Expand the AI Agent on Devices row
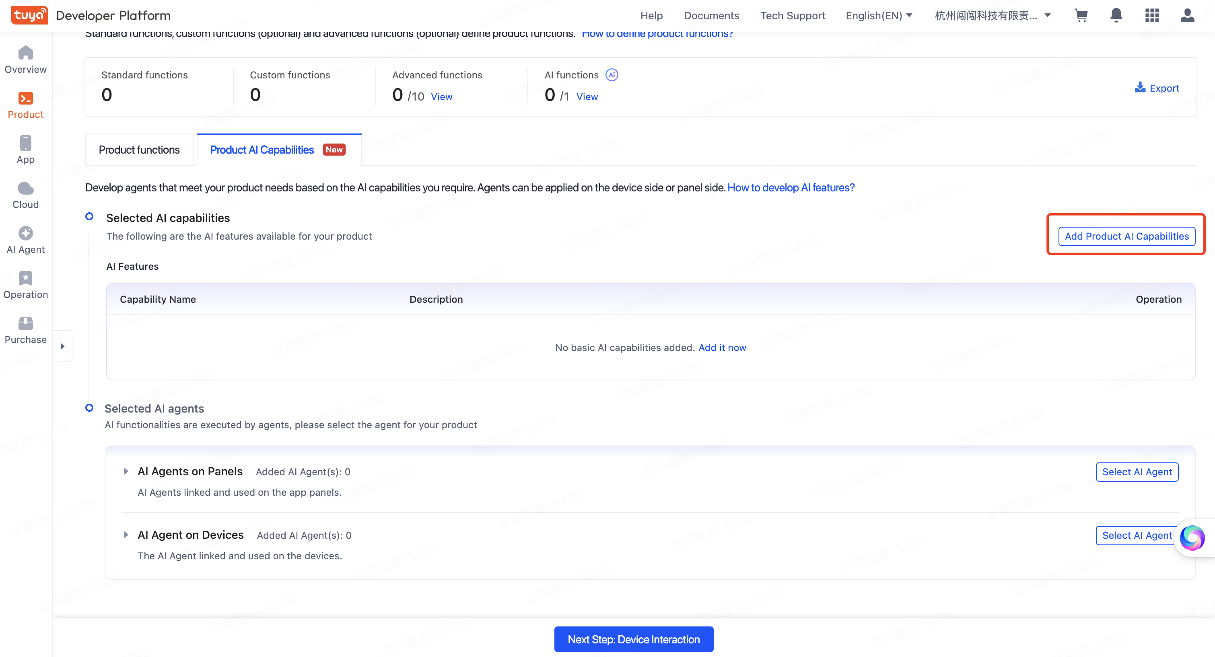The image size is (1215, 657). [x=126, y=535]
